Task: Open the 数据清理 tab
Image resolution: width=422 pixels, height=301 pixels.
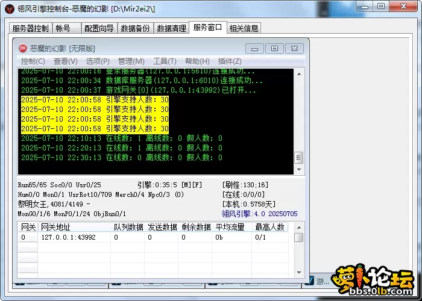Action: (171, 28)
